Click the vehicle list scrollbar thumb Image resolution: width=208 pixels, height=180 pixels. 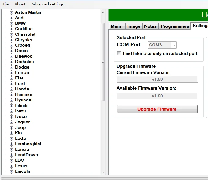103,62
